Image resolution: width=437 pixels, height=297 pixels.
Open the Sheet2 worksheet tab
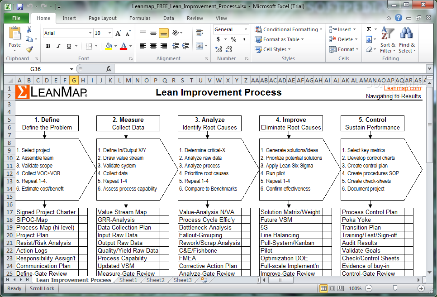pos(156,280)
